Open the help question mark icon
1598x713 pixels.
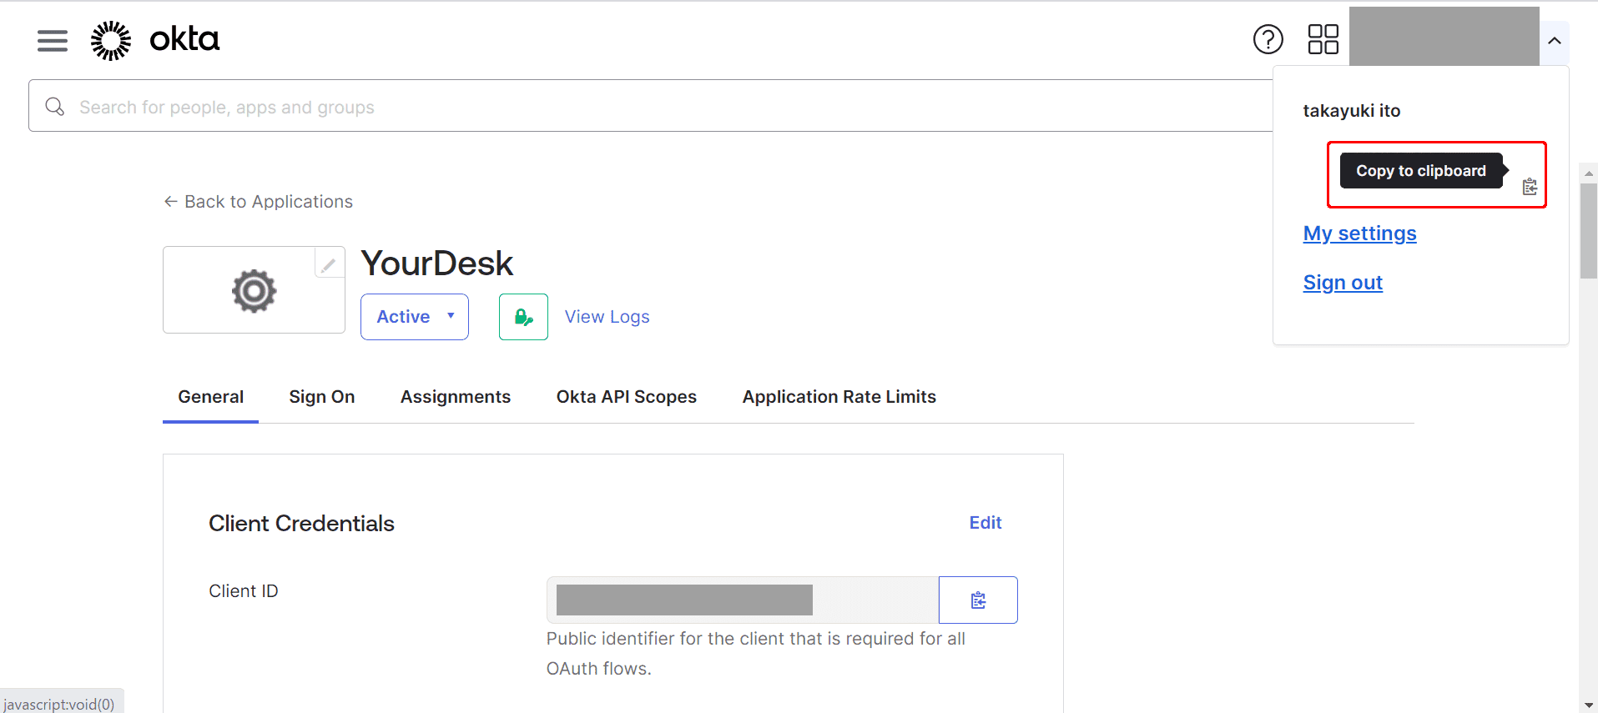1268,39
